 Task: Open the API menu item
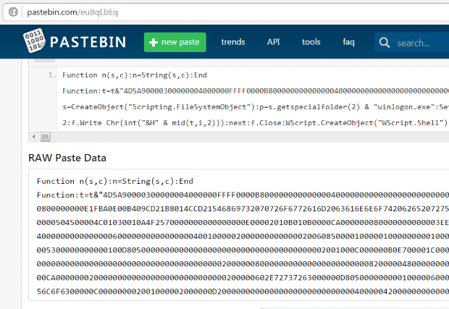point(274,42)
